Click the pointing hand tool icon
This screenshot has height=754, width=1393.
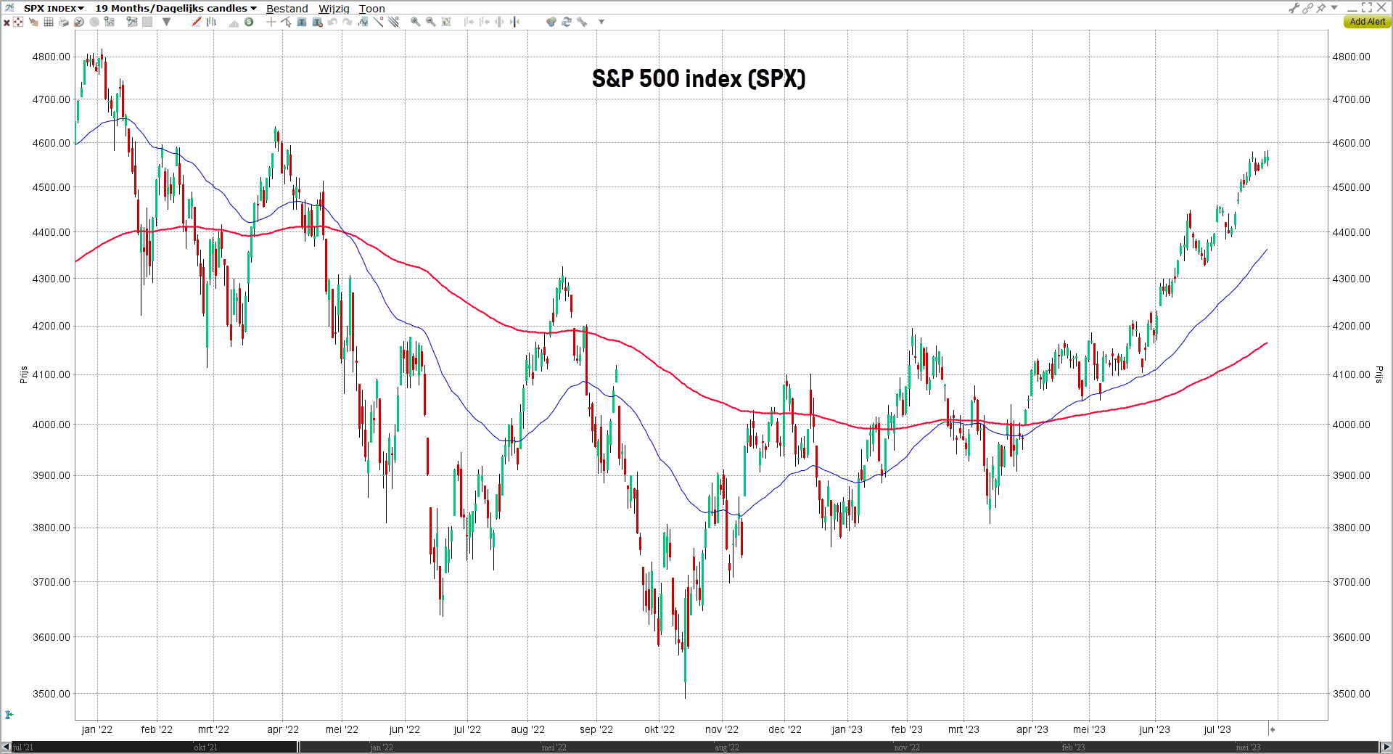33,22
